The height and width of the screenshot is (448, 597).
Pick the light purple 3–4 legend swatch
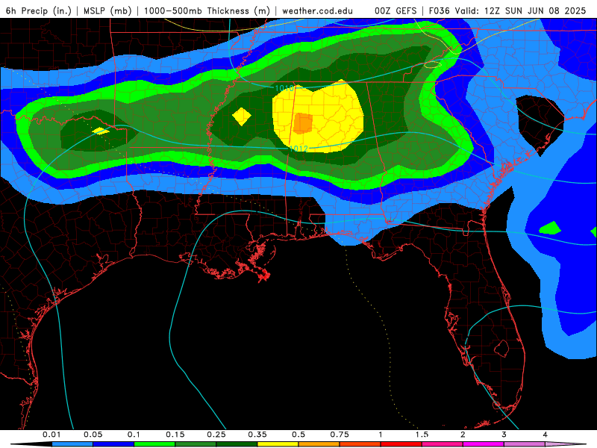[x=525, y=444]
